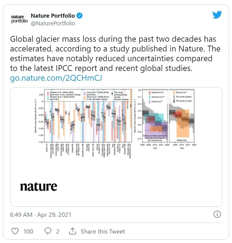This screenshot has width=232, height=243.
Task: Like the tweet with the heart icon
Action: 15,231
